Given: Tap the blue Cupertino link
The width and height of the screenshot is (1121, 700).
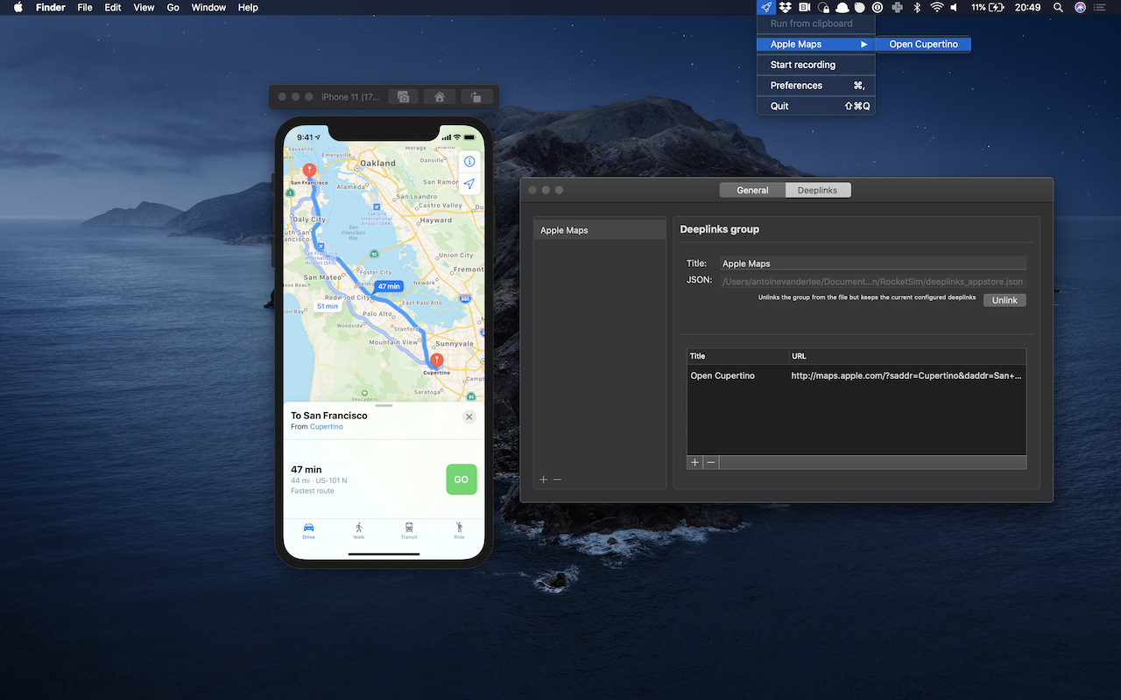Looking at the screenshot, I should click(x=327, y=427).
